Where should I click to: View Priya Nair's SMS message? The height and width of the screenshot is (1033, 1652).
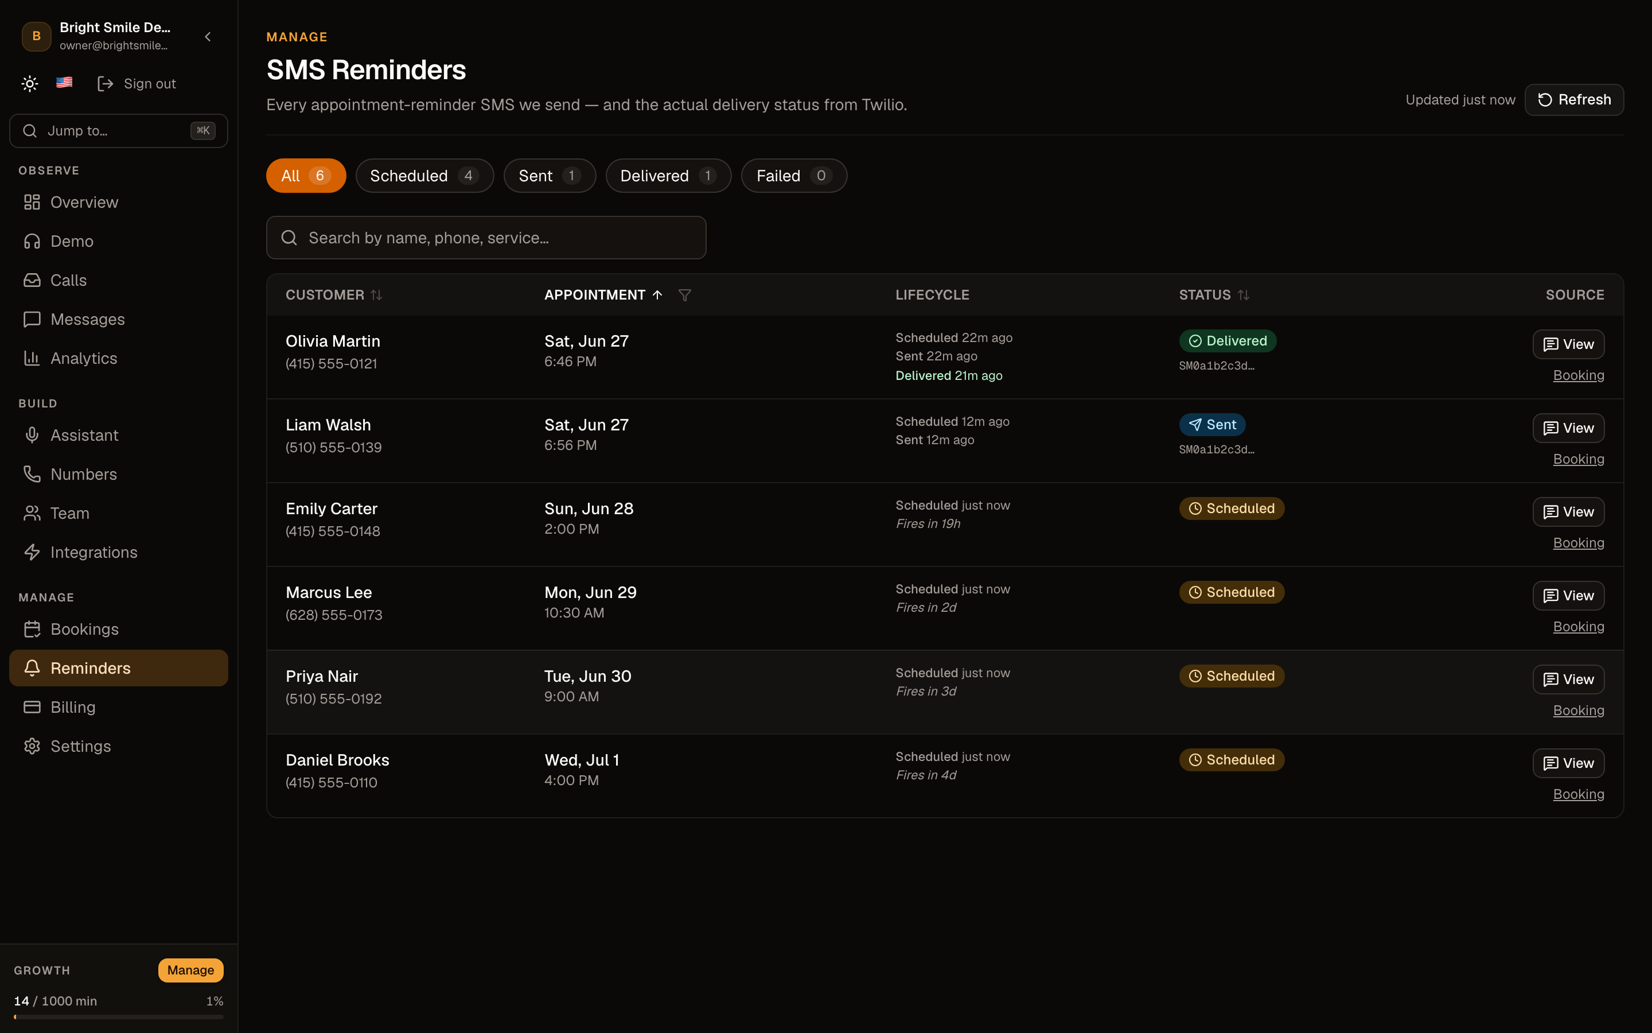pos(1568,680)
